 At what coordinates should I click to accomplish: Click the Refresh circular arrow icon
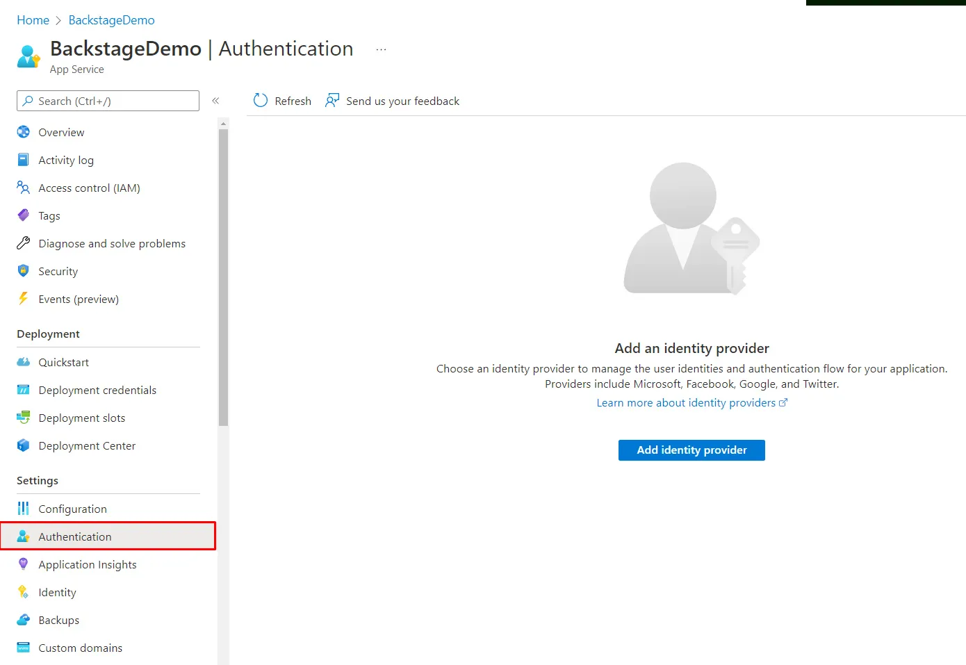click(x=261, y=101)
